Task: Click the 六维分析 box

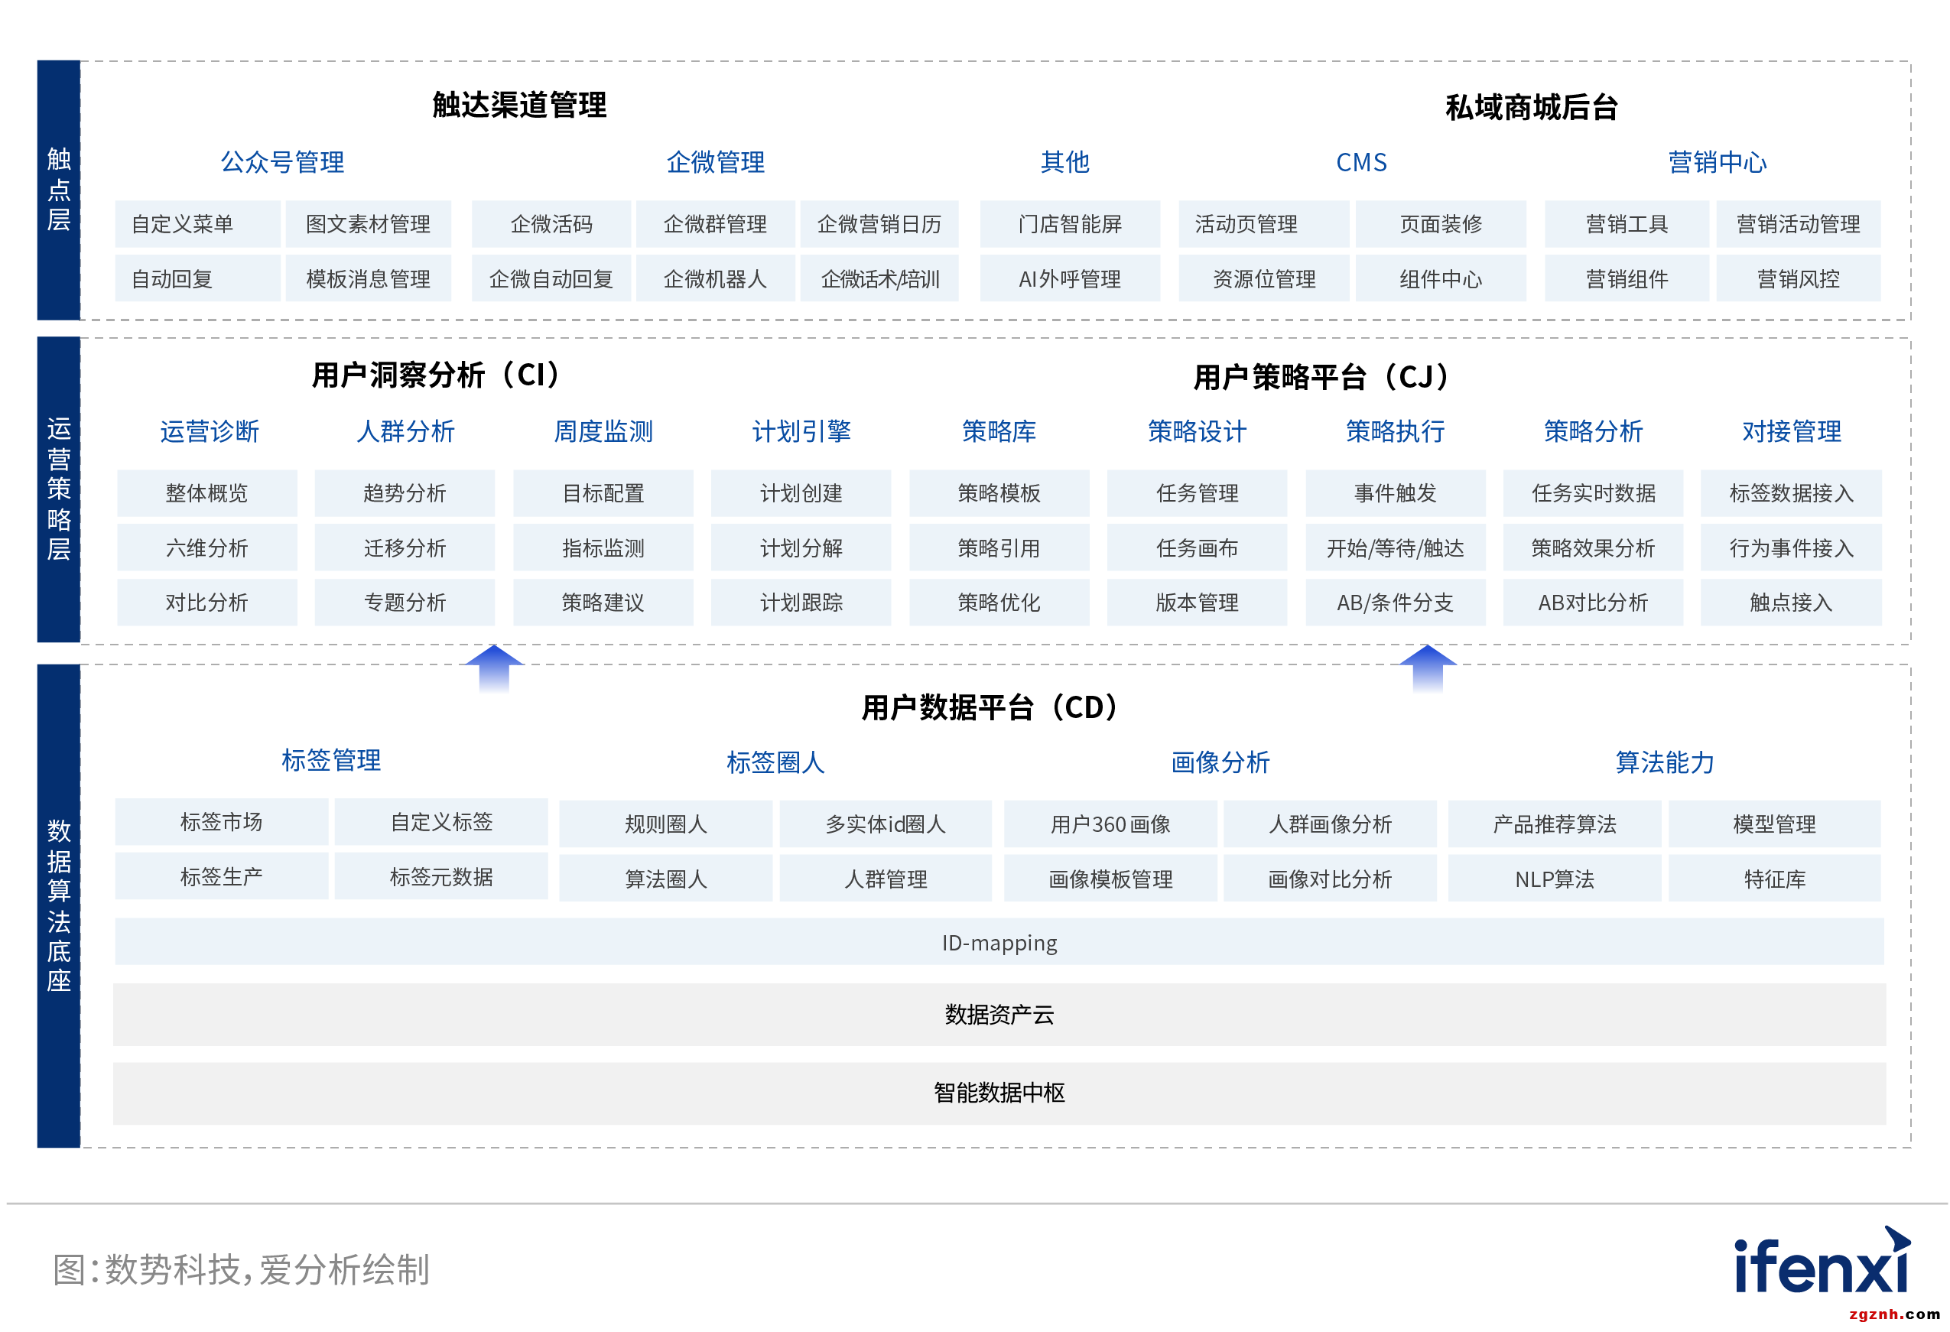Action: tap(206, 547)
